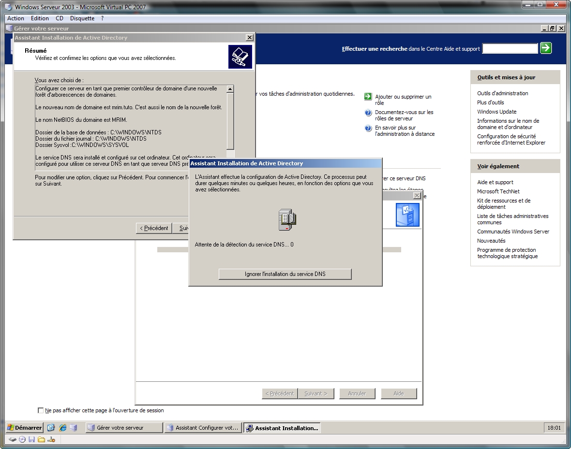
Task: Open the Démarrer start menu
Action: (25, 428)
